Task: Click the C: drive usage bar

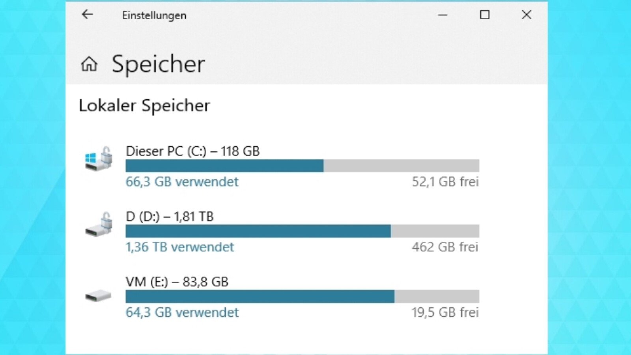Action: pyautogui.click(x=302, y=166)
